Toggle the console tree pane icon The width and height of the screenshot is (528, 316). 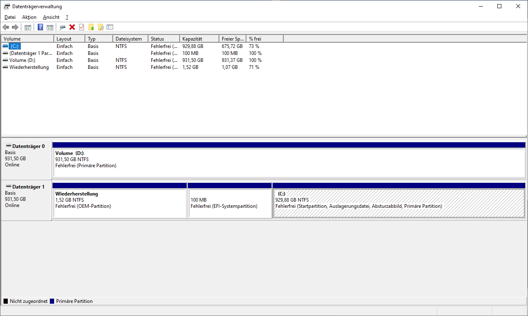28,27
